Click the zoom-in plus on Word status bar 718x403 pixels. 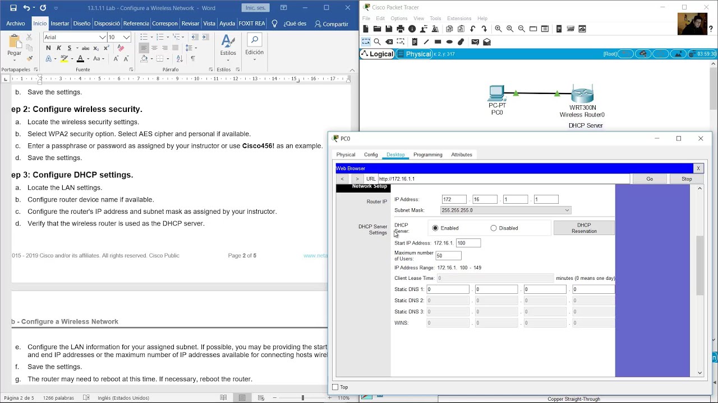tap(331, 398)
